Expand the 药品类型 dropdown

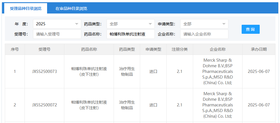click(131, 24)
